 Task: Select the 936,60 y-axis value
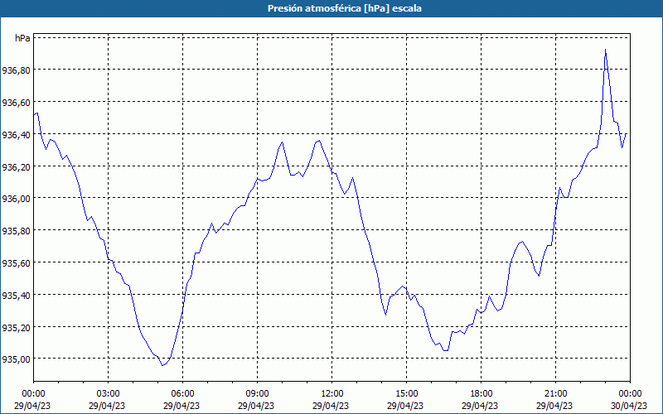(x=16, y=103)
